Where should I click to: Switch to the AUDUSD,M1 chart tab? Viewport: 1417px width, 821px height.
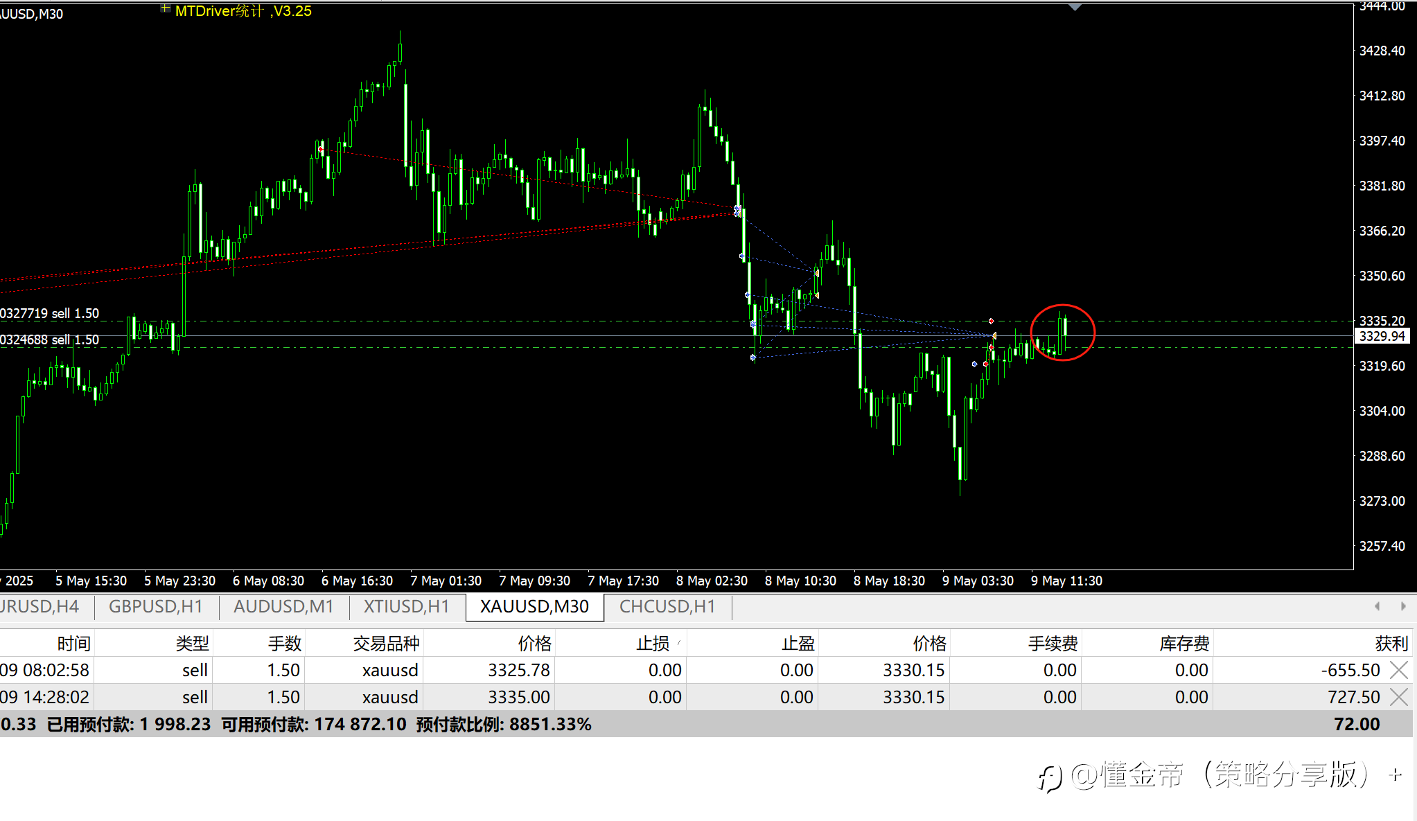point(283,606)
